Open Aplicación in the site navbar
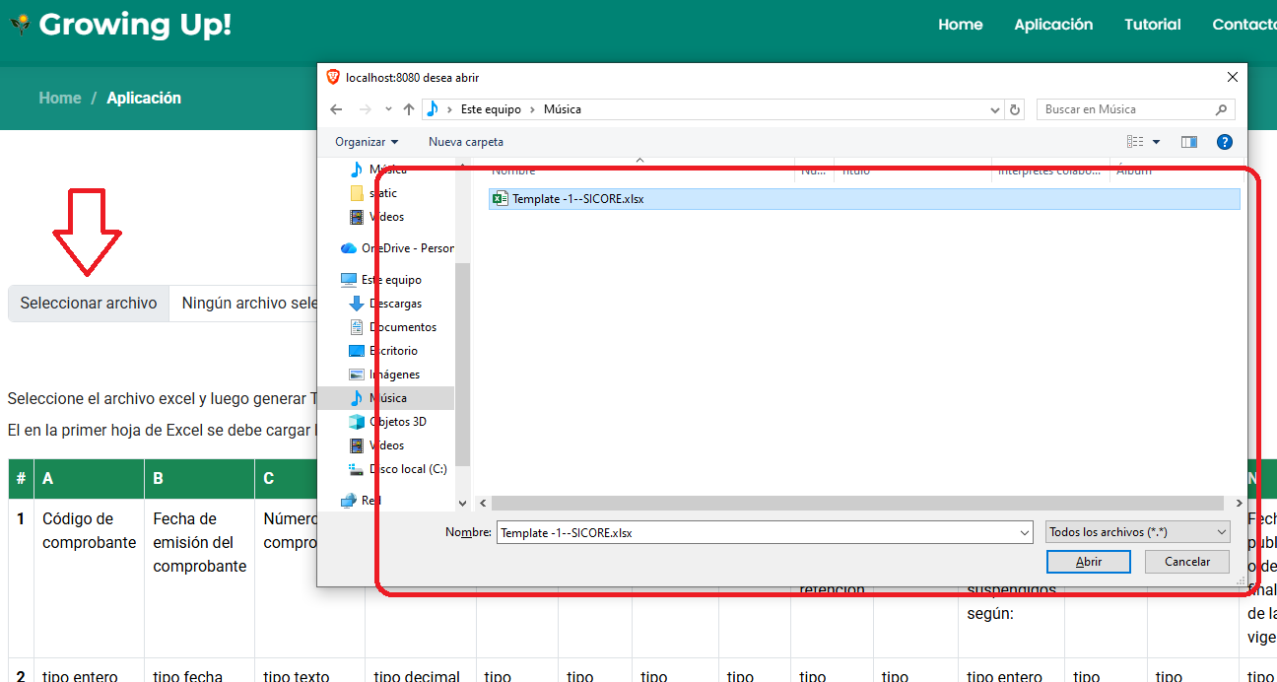The width and height of the screenshot is (1277, 682). coord(1053,25)
